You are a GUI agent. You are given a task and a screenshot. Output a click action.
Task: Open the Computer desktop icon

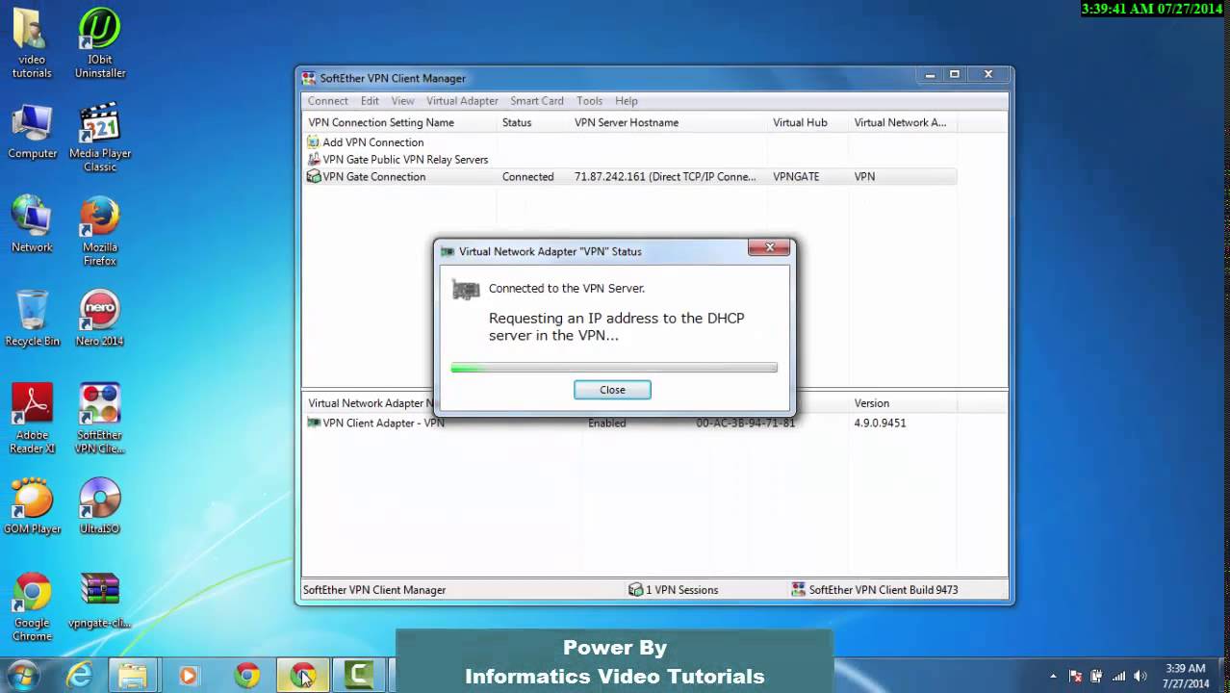(x=32, y=132)
